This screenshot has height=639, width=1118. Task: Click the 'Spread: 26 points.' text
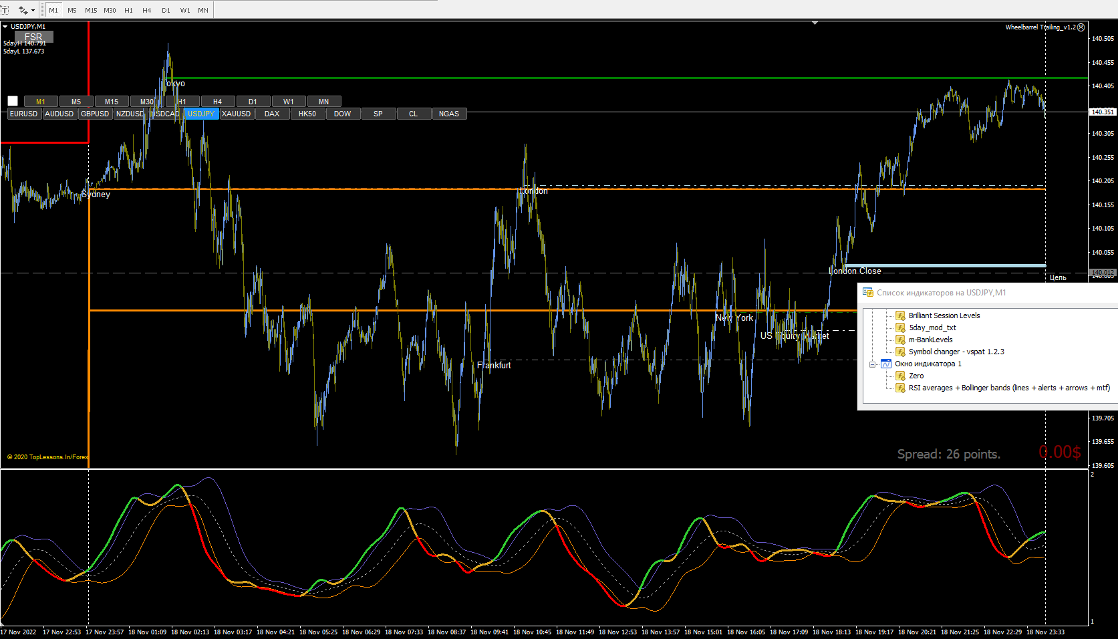click(x=948, y=454)
